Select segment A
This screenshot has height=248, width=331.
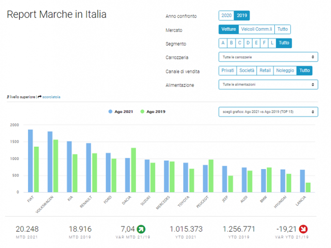coord(223,43)
